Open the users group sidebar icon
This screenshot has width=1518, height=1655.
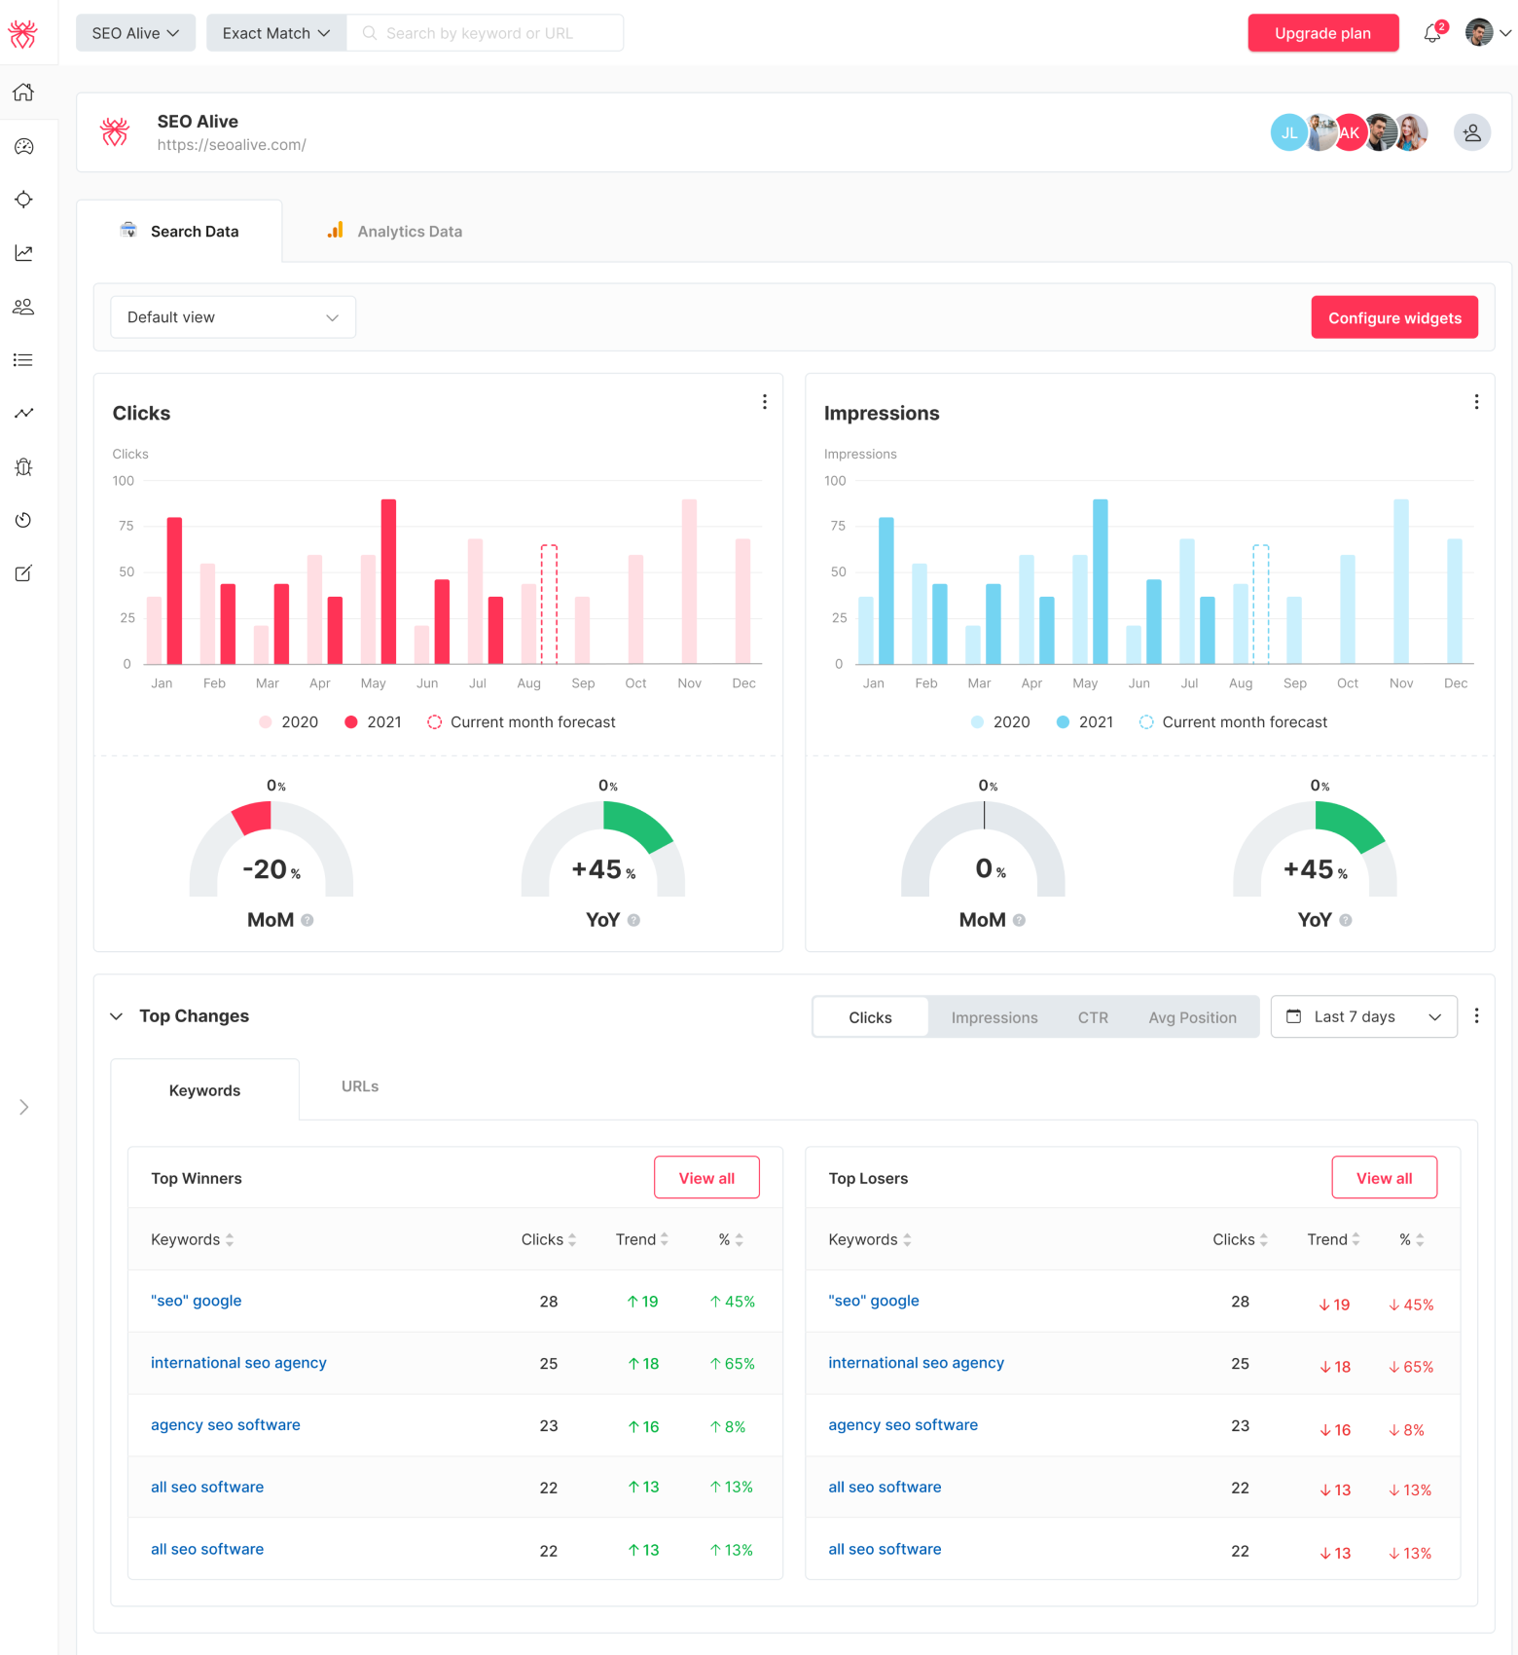point(23,307)
